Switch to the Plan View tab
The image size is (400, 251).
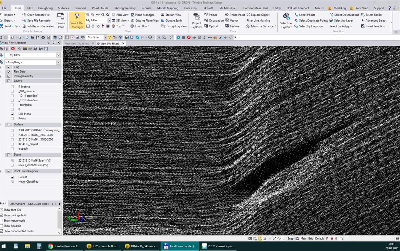(77, 43)
